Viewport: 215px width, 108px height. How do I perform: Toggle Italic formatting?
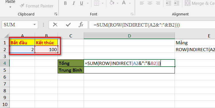click(x=74, y=3)
